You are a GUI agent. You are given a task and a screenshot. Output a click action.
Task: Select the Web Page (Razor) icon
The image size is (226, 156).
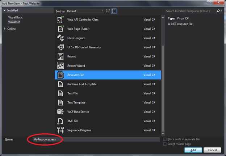(61, 29)
